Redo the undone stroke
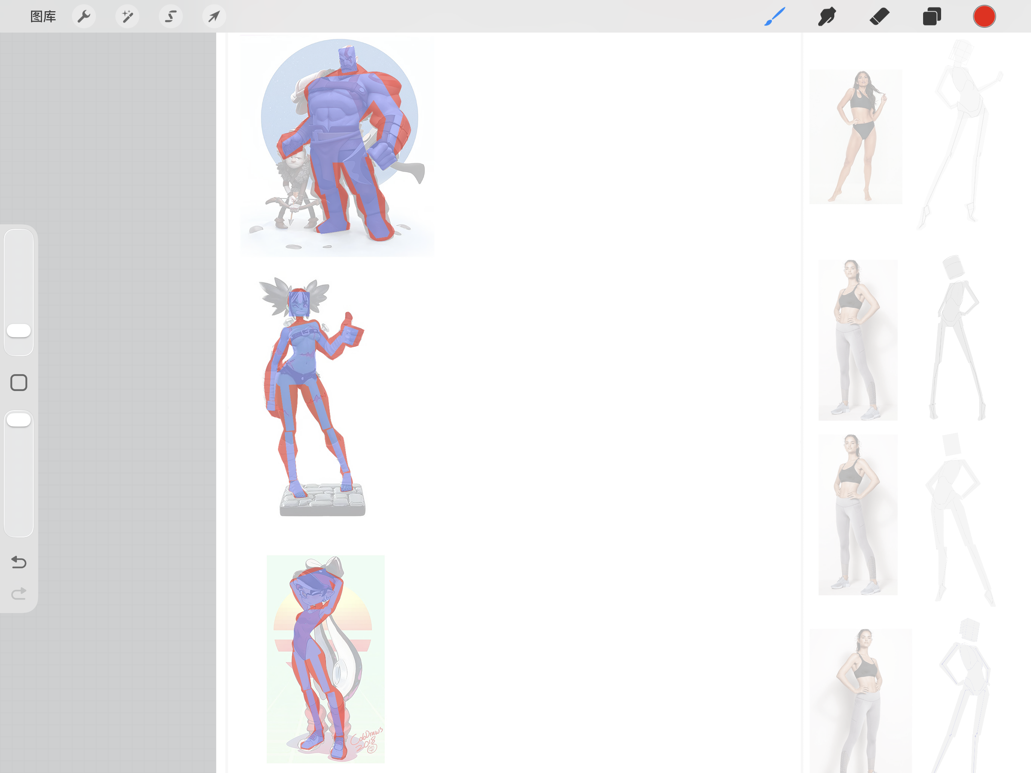This screenshot has height=773, width=1031. pyautogui.click(x=19, y=593)
